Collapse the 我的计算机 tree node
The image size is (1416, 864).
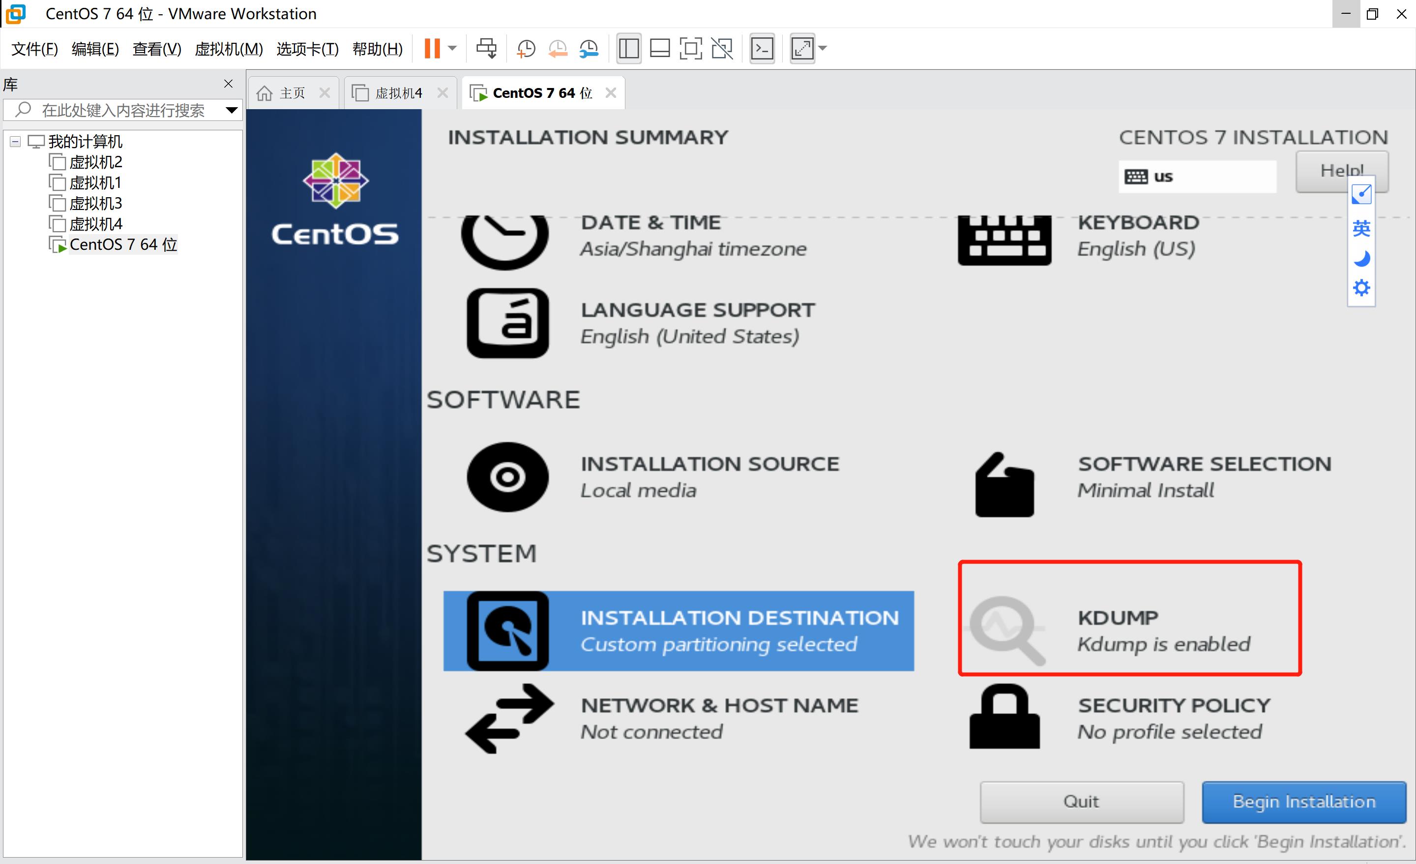point(16,142)
